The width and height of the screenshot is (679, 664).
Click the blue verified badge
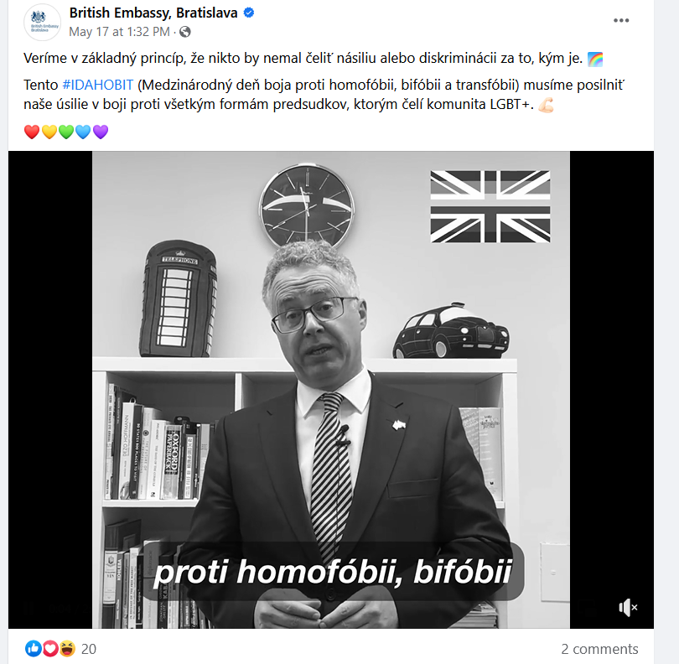pyautogui.click(x=249, y=13)
